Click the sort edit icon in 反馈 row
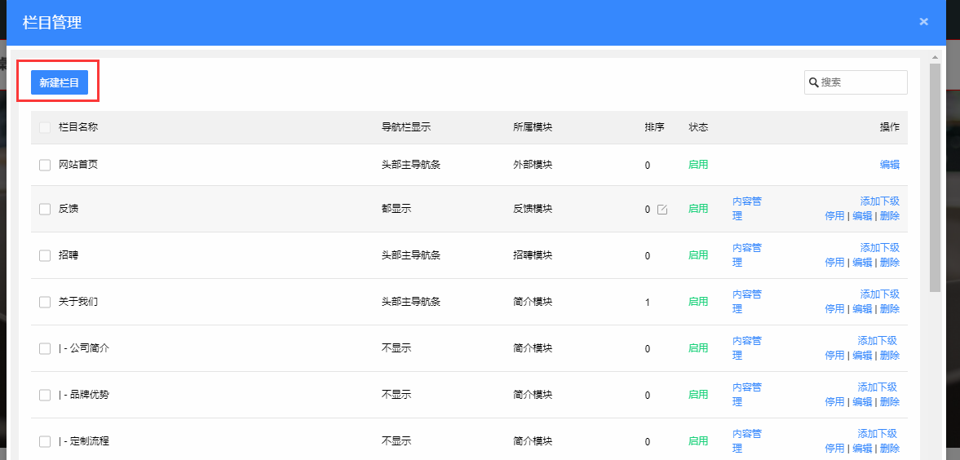The width and height of the screenshot is (960, 460). 661,210
